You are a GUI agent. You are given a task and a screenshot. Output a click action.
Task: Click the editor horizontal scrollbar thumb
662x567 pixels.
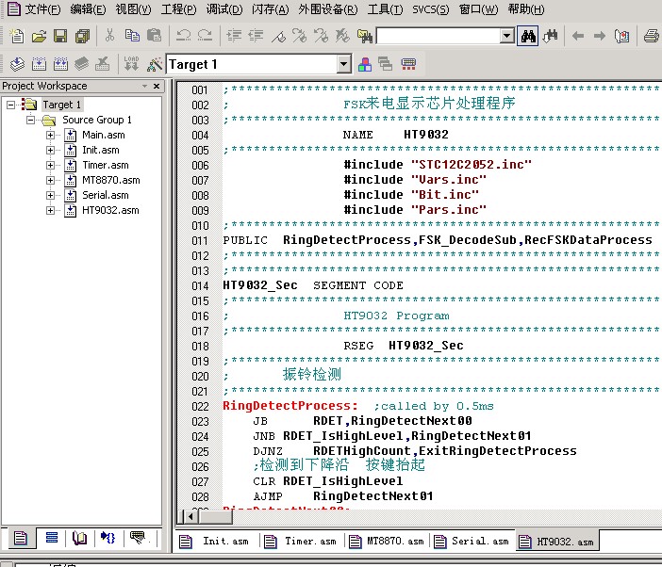[x=214, y=516]
